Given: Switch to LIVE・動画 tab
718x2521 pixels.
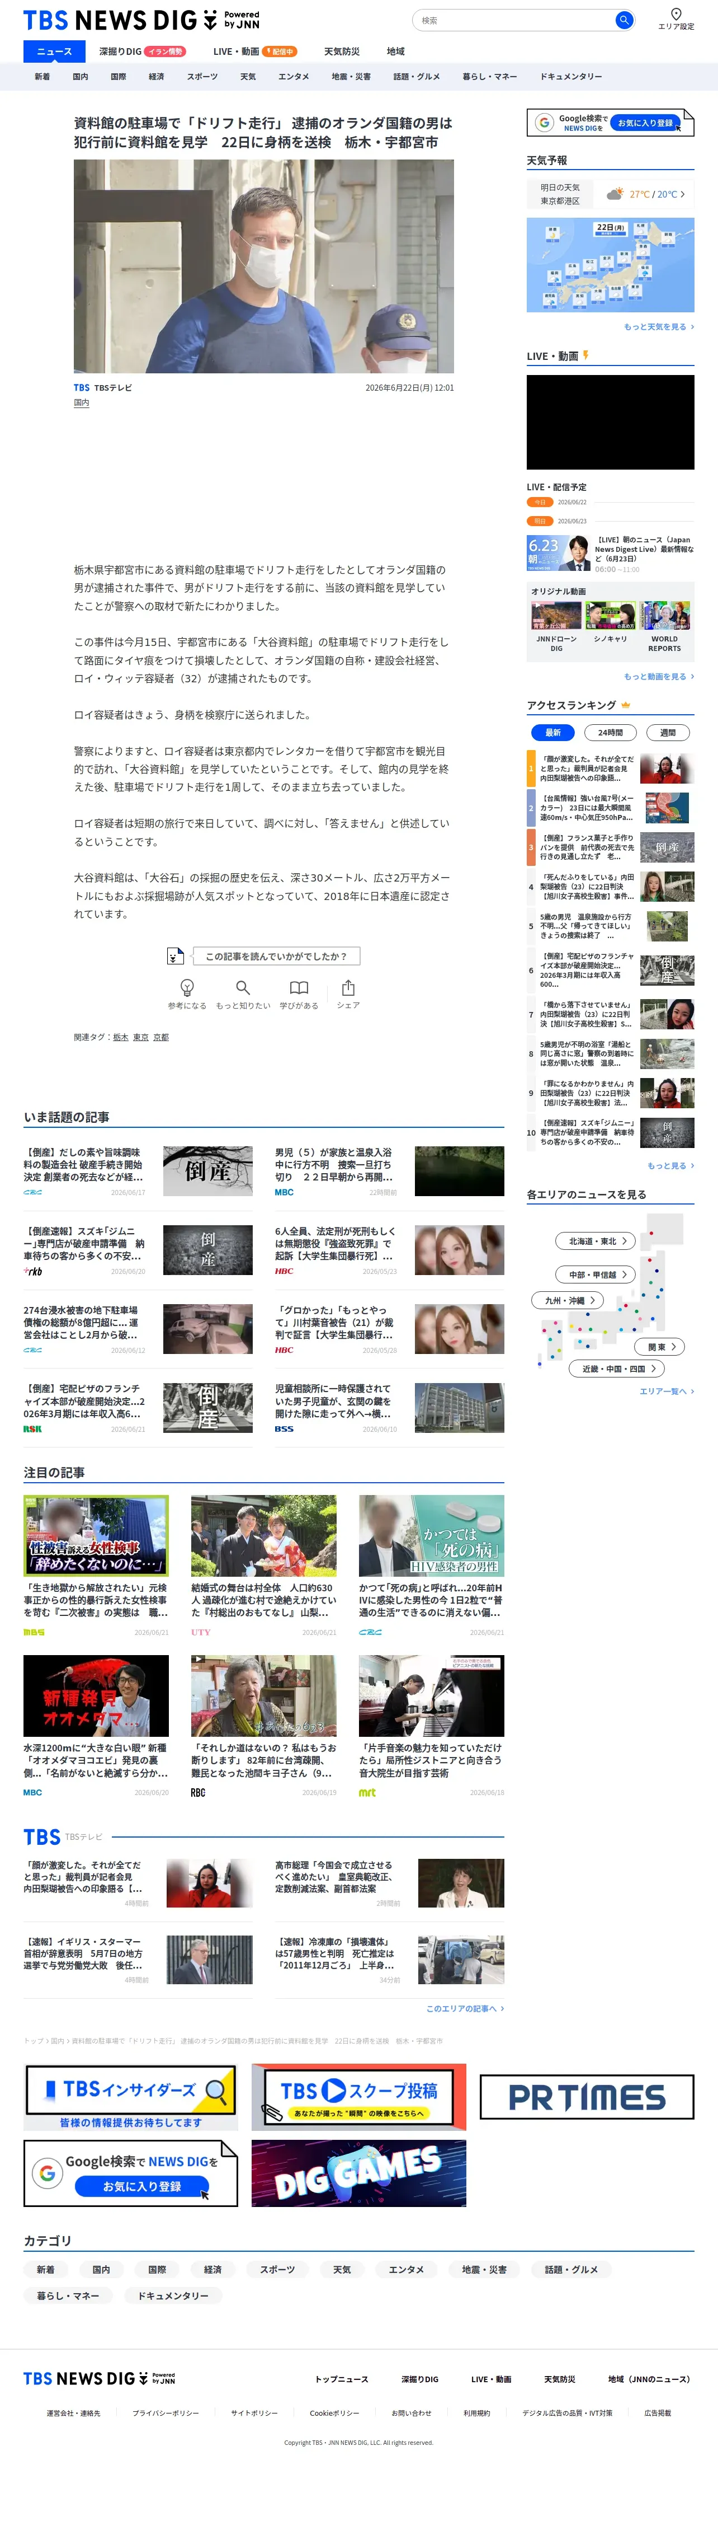Looking at the screenshot, I should tap(254, 52).
